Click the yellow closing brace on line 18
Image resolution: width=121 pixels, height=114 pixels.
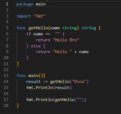click(18, 106)
